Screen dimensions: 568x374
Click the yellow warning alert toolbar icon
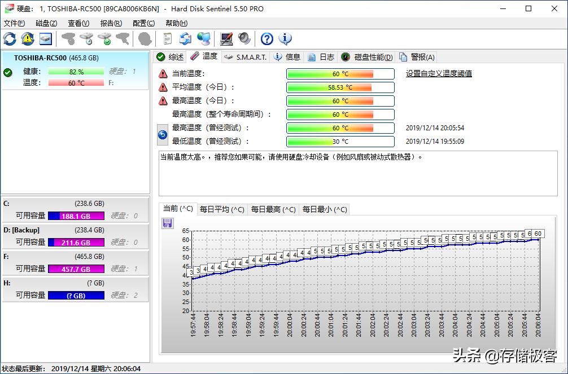tap(27, 39)
